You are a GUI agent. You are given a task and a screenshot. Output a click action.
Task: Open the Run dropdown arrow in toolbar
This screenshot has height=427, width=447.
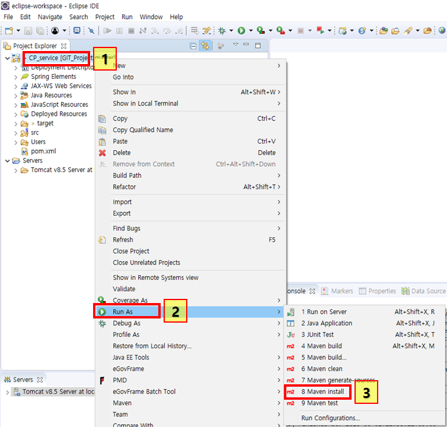251,30
